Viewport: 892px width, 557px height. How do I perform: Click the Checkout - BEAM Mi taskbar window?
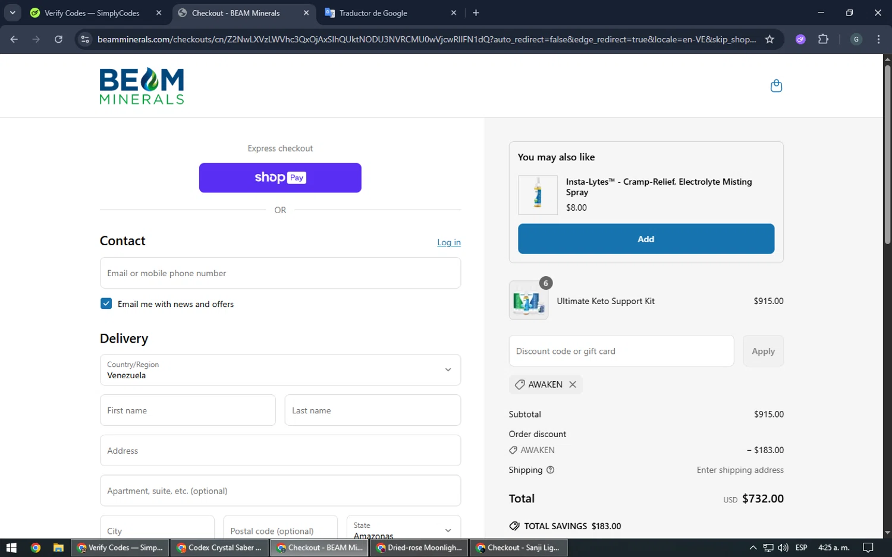[x=319, y=547]
